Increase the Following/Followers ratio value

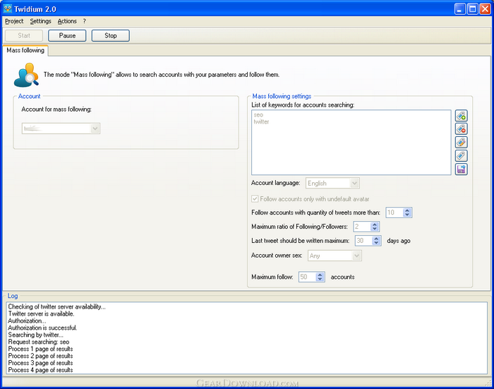pos(374,224)
